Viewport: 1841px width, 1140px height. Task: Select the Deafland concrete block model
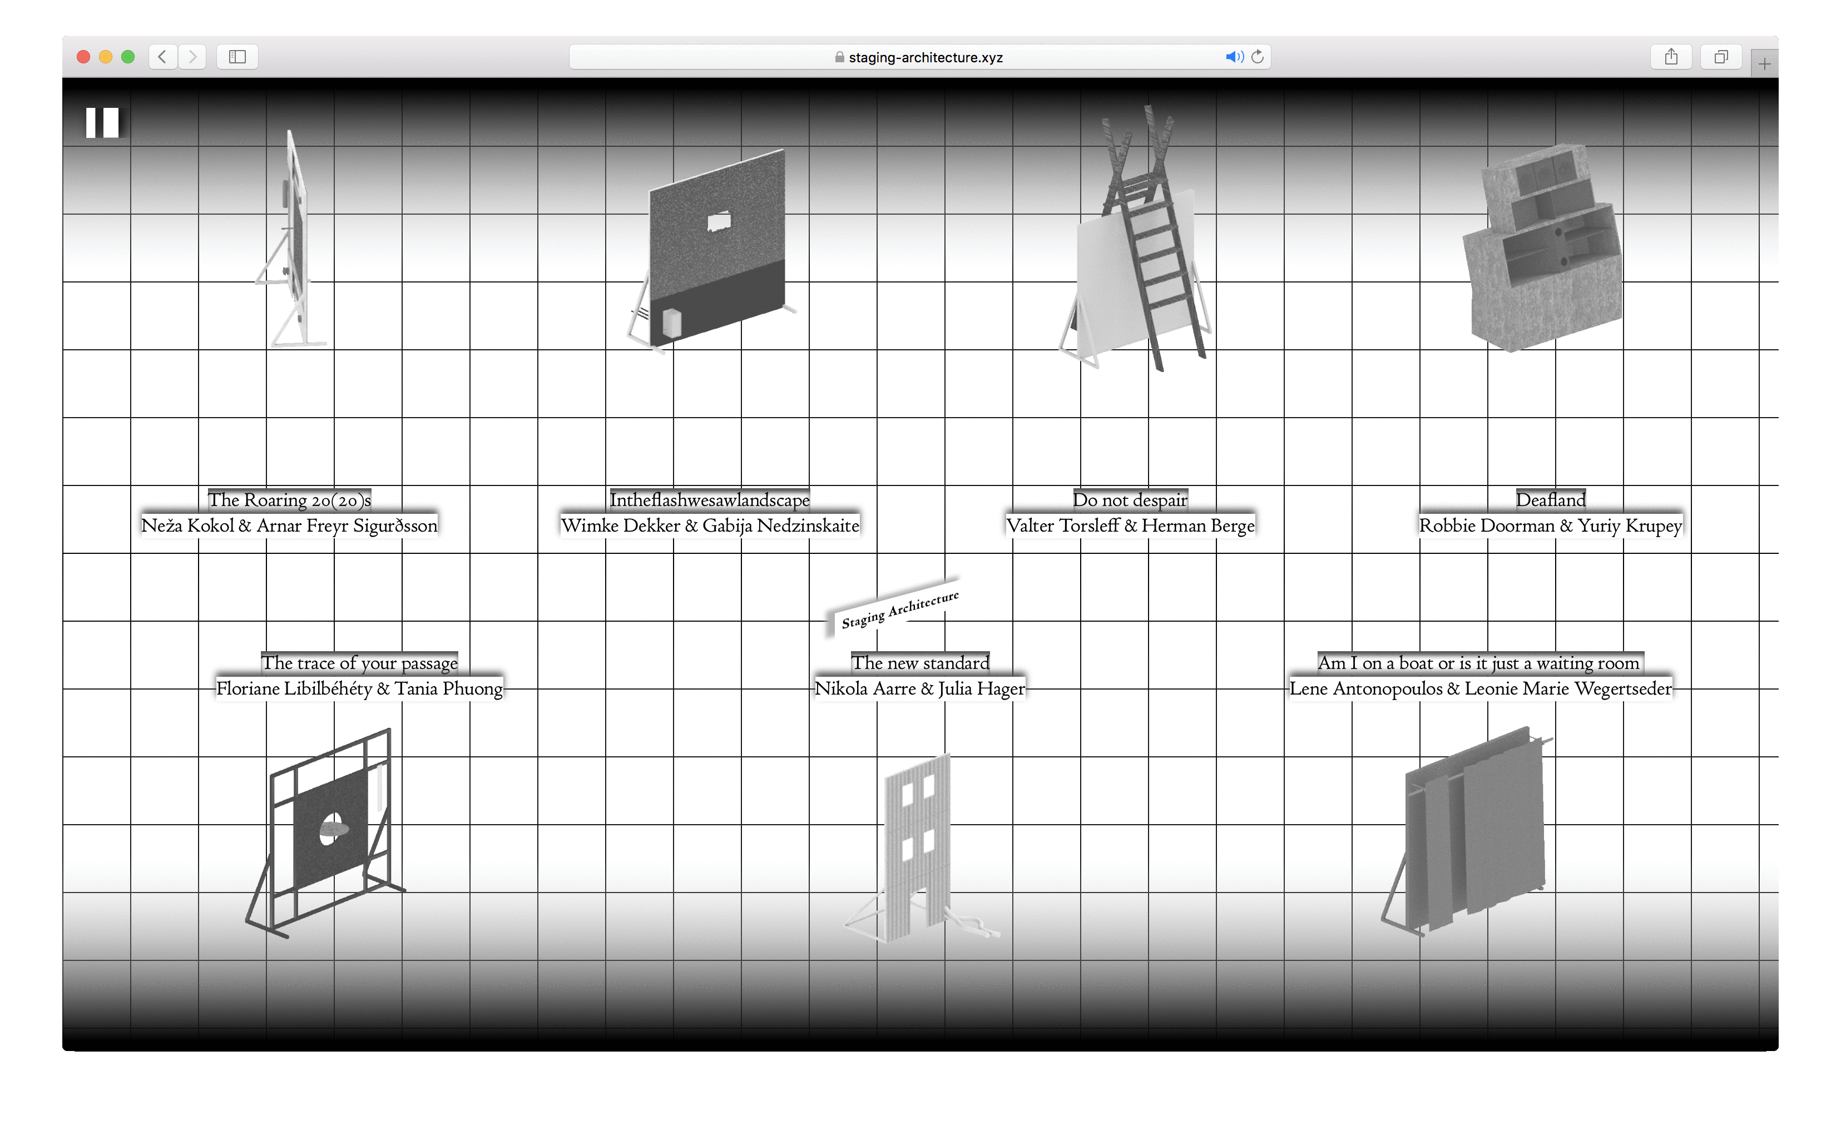[x=1542, y=249]
